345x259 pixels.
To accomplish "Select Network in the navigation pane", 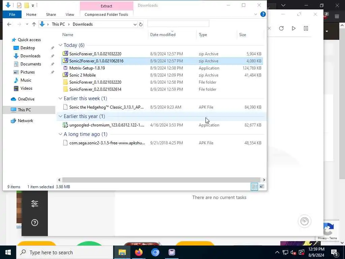I will (x=25, y=121).
